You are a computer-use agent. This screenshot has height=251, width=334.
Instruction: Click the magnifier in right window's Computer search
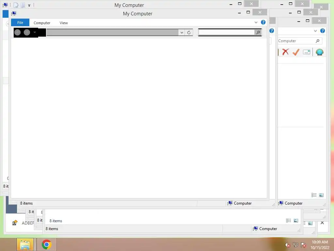[318, 41]
